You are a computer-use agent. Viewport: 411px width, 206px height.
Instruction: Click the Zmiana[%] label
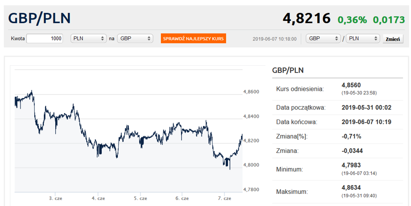pos(292,136)
